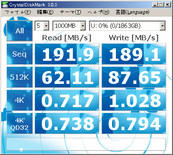The image size is (173, 155).
Task: Expand the test count dropdown showing 5
Action: pyautogui.click(x=46, y=26)
